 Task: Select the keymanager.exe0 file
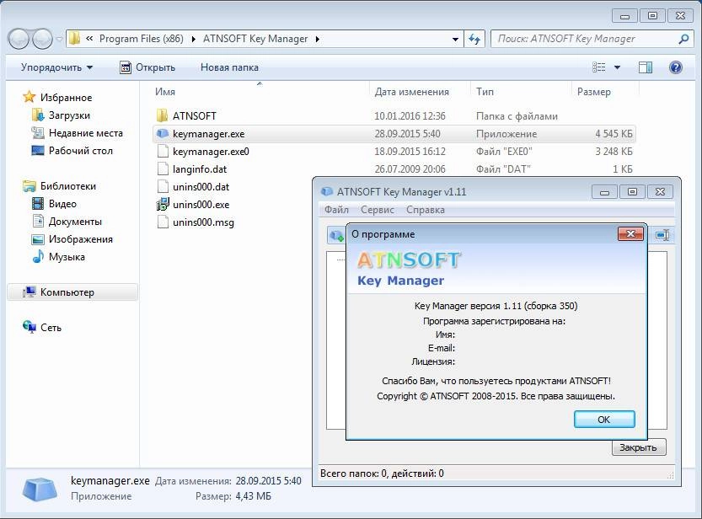click(211, 152)
